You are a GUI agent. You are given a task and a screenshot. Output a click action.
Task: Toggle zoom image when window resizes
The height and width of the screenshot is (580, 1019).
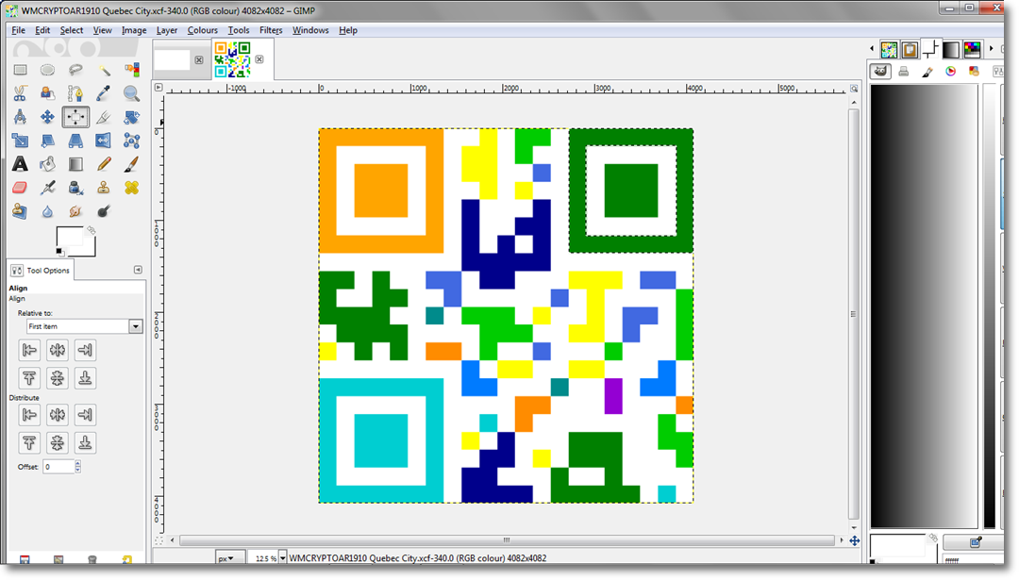[x=854, y=88]
